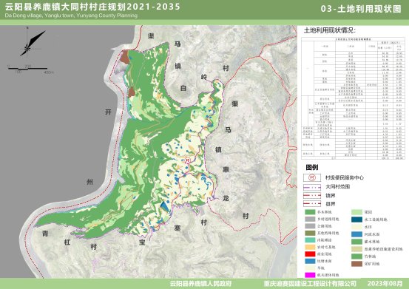Click the brown mining area on the map

[124, 57]
